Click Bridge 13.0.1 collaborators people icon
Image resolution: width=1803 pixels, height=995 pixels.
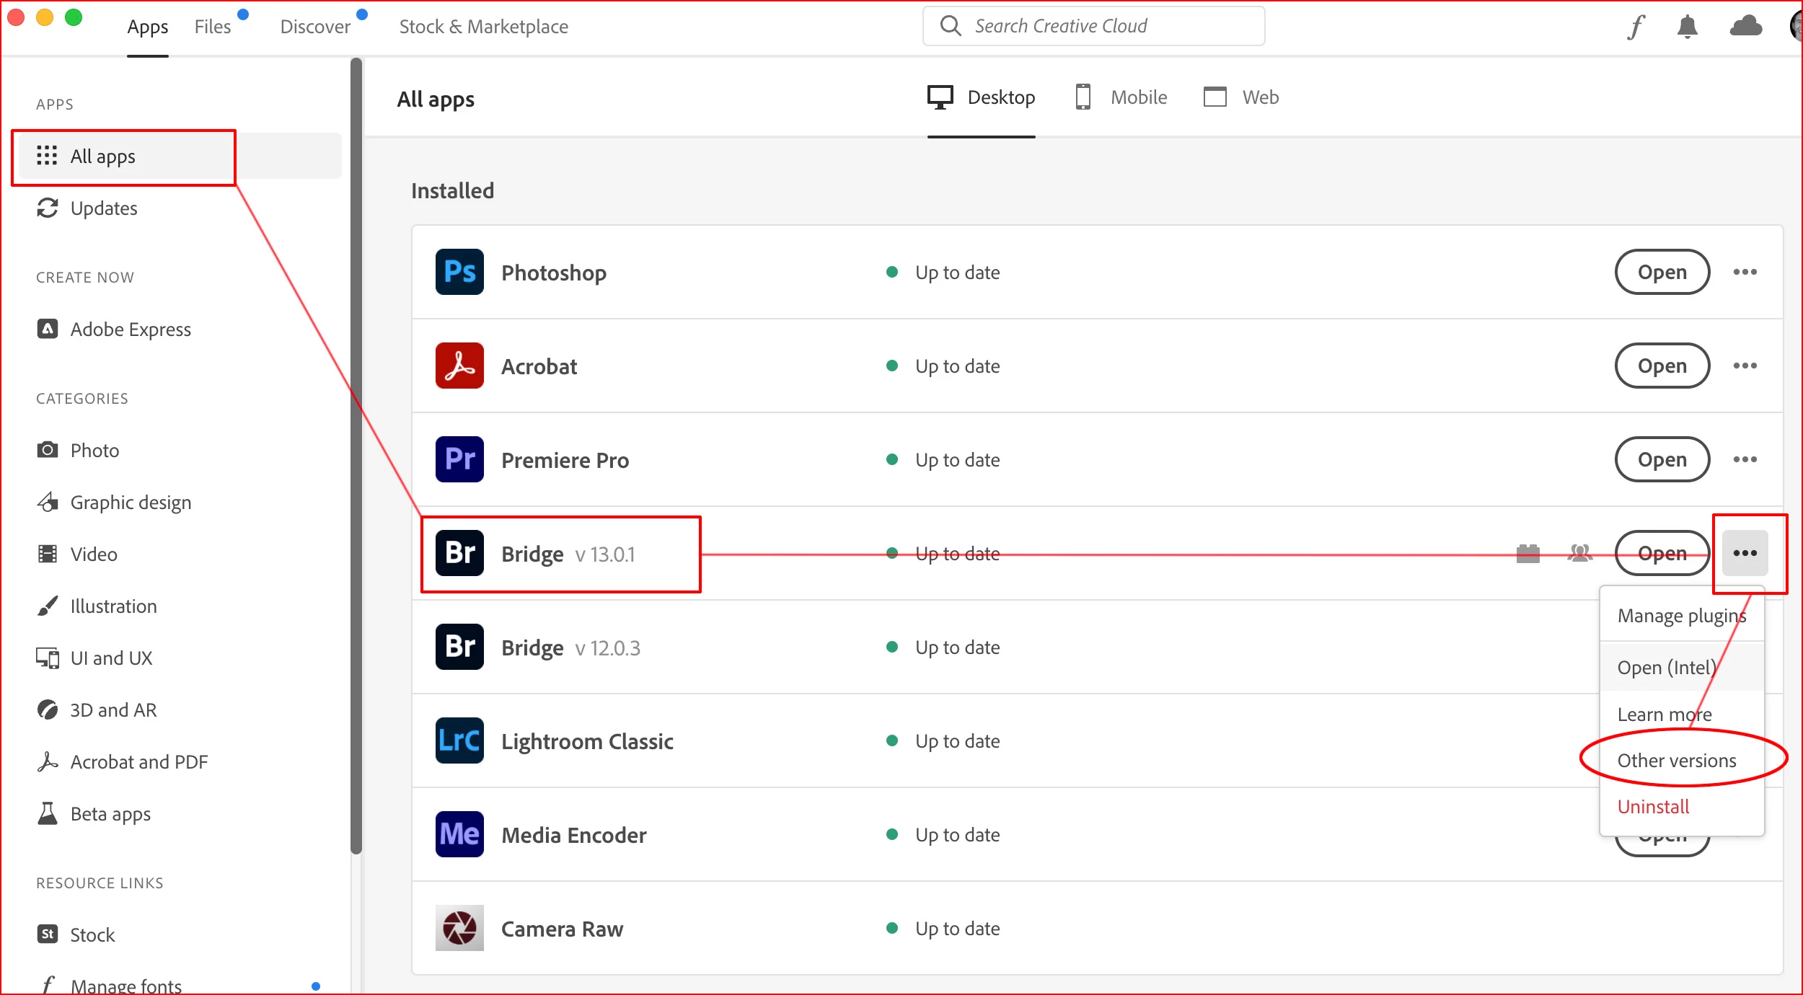pyautogui.click(x=1579, y=553)
